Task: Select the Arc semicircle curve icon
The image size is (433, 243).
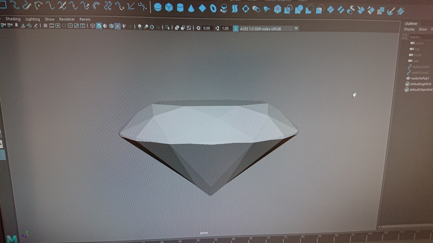Action: pyautogui.click(x=96, y=6)
